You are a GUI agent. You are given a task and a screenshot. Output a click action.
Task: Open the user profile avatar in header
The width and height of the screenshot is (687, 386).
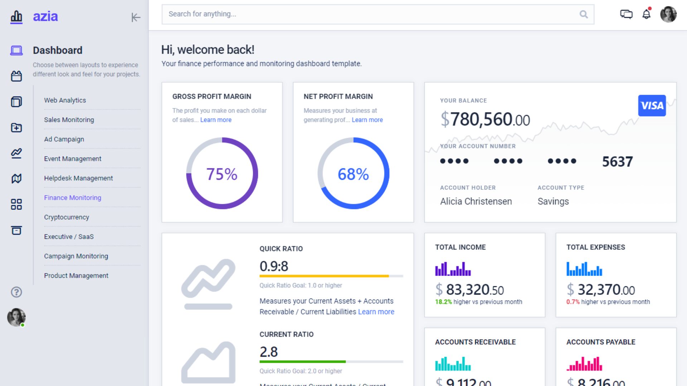[x=668, y=14]
